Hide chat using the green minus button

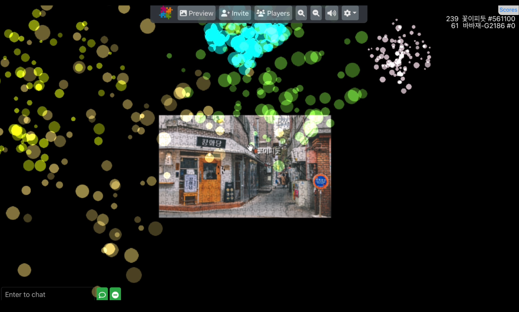[115, 294]
